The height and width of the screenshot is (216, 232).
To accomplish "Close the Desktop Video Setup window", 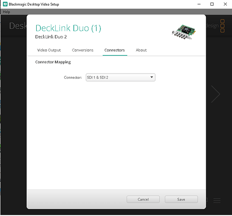I will pyautogui.click(x=225, y=4).
